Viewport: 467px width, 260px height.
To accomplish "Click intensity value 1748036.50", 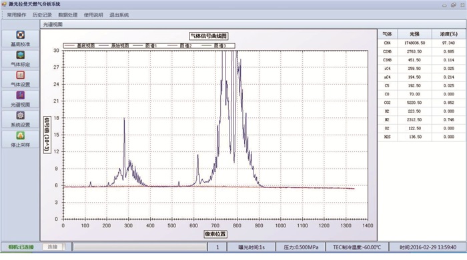I will click(x=414, y=43).
